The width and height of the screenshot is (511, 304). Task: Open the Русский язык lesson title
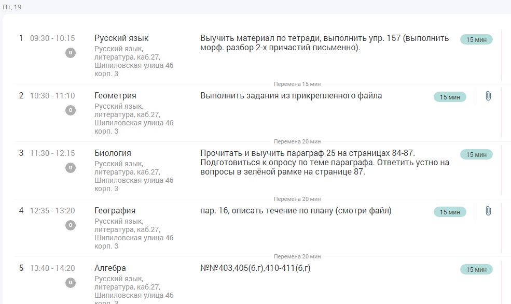point(121,38)
